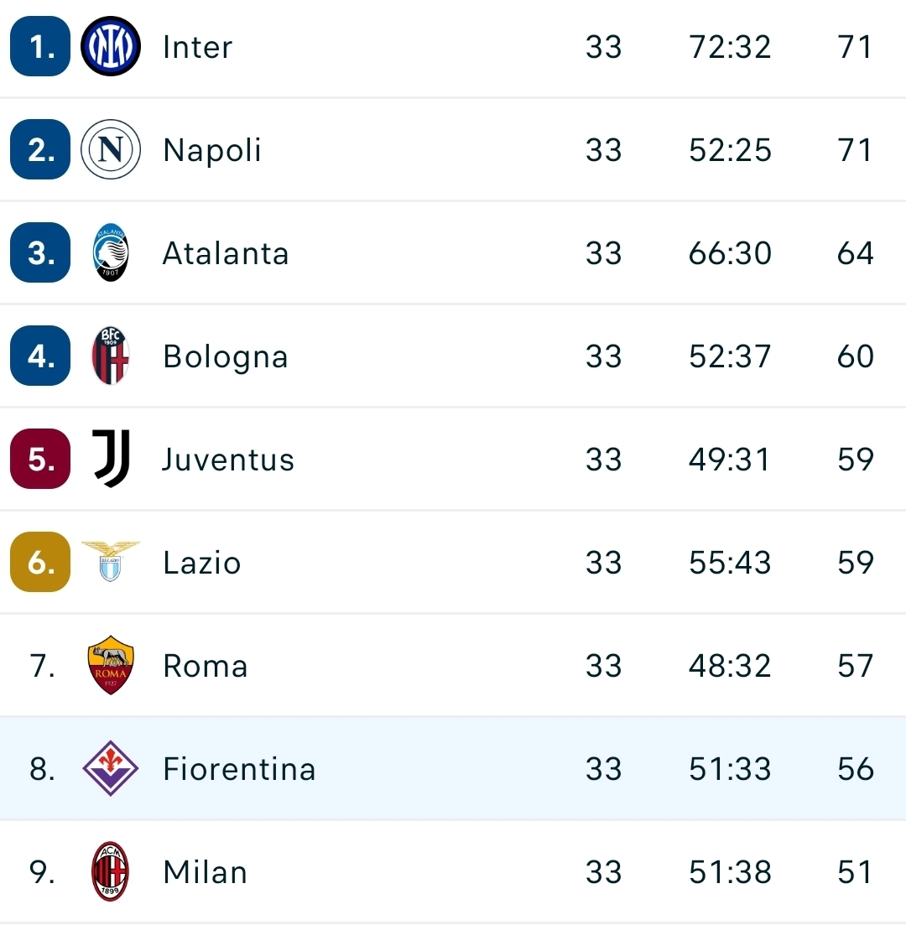906x925 pixels.
Task: Select the Atalanta team name
Action: click(x=225, y=252)
